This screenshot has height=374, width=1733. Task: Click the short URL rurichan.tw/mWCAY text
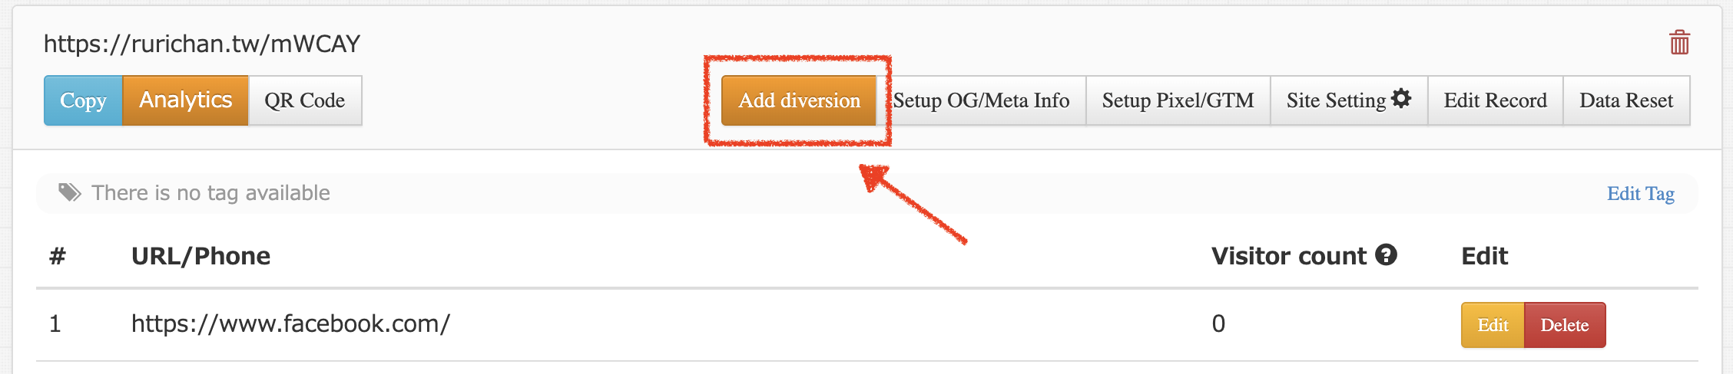click(201, 44)
